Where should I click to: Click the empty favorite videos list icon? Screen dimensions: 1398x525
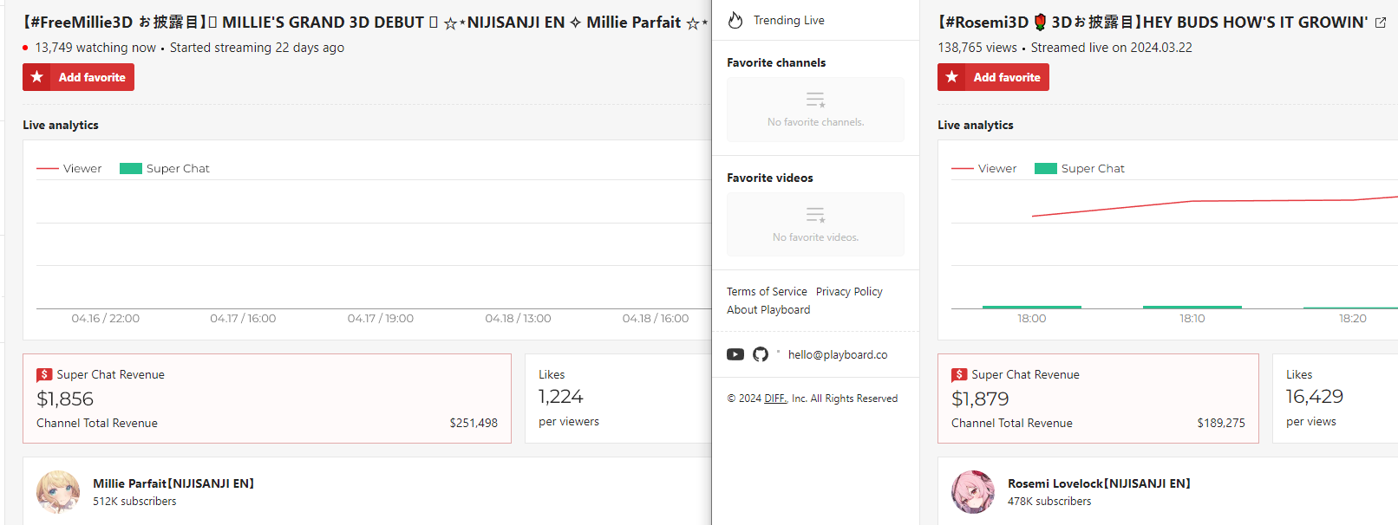pos(815,215)
